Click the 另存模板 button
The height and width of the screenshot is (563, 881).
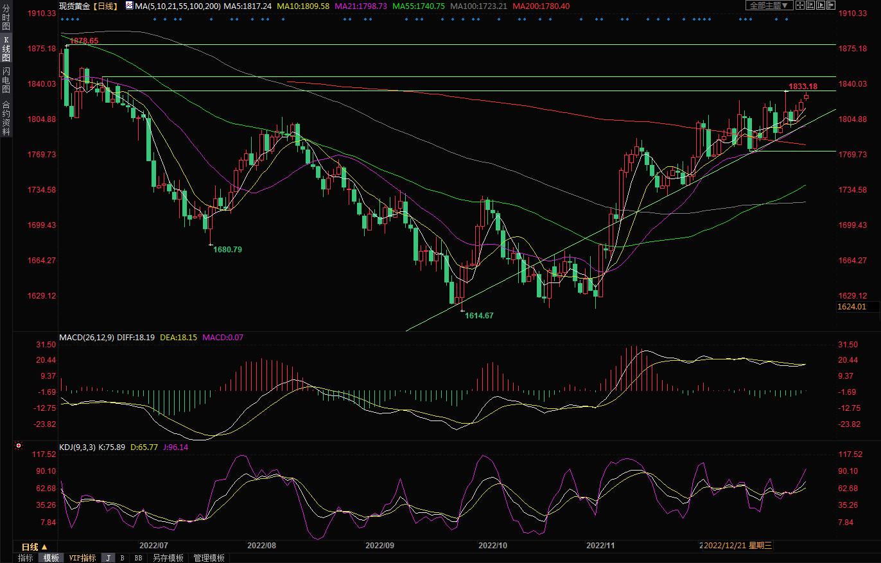click(168, 558)
